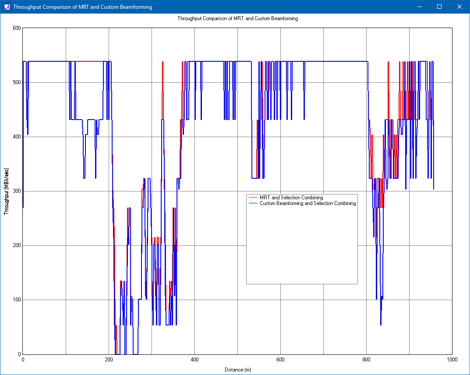
Task: Click the chart title above the plot
Action: tap(238, 18)
